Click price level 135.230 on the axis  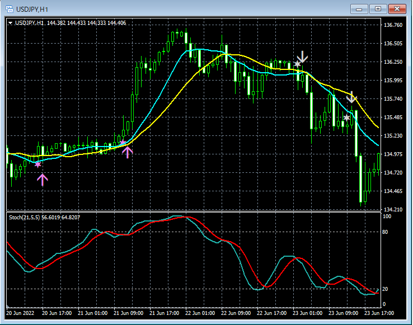click(393, 135)
